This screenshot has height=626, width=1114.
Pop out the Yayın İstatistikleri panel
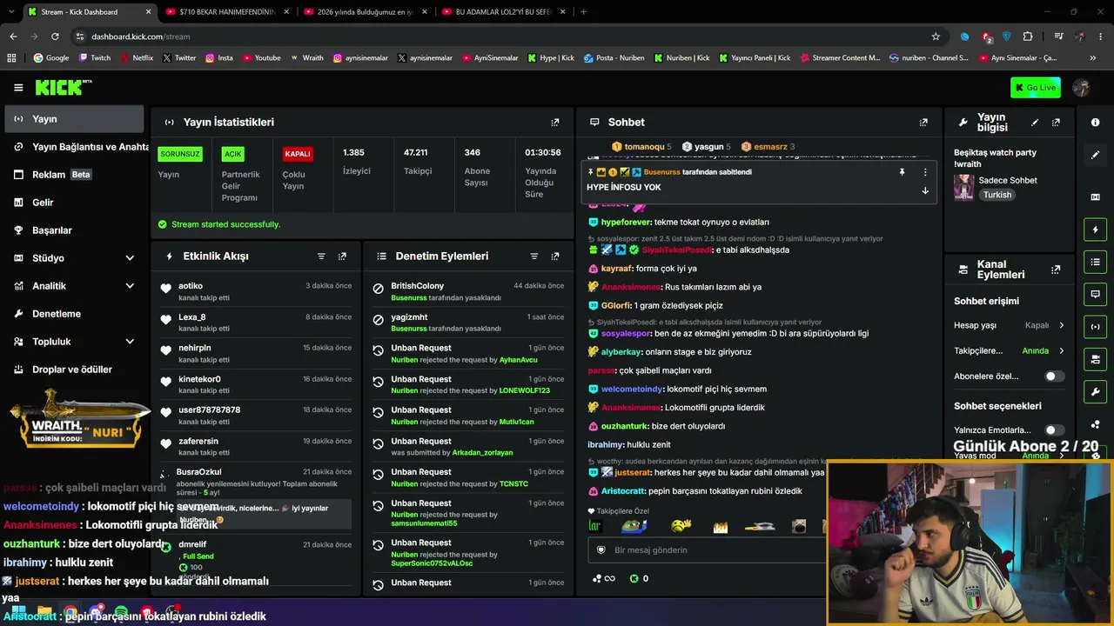[x=555, y=123]
